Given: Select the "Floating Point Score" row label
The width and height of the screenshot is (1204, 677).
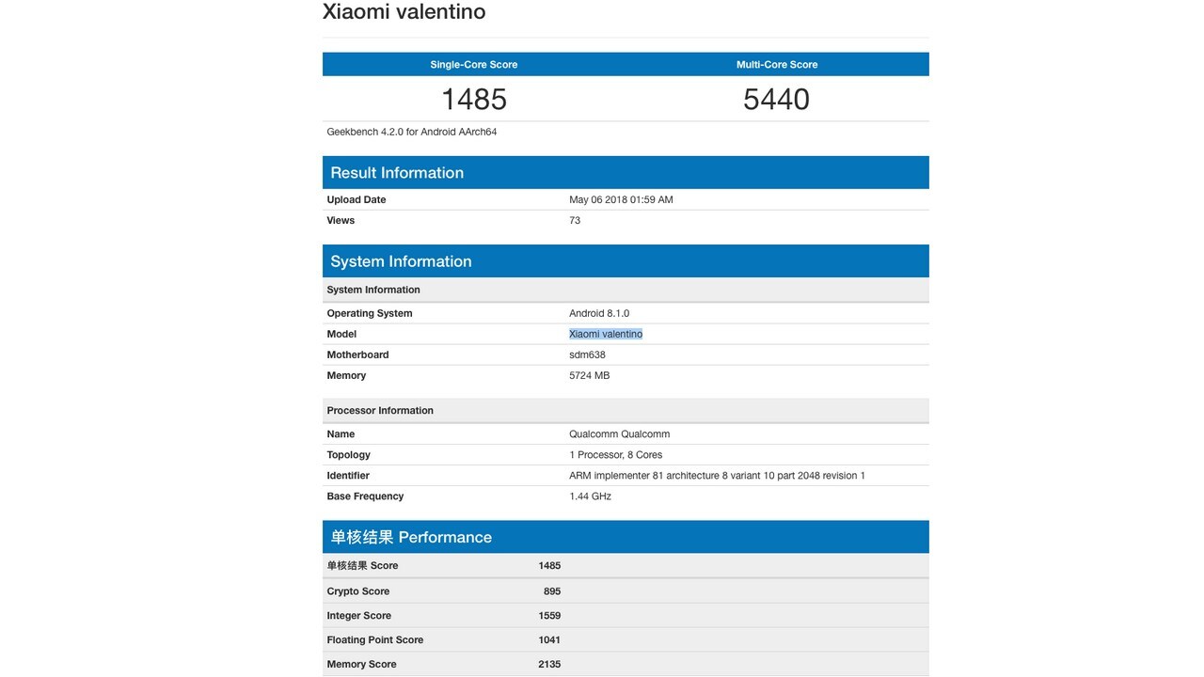Looking at the screenshot, I should click(375, 640).
